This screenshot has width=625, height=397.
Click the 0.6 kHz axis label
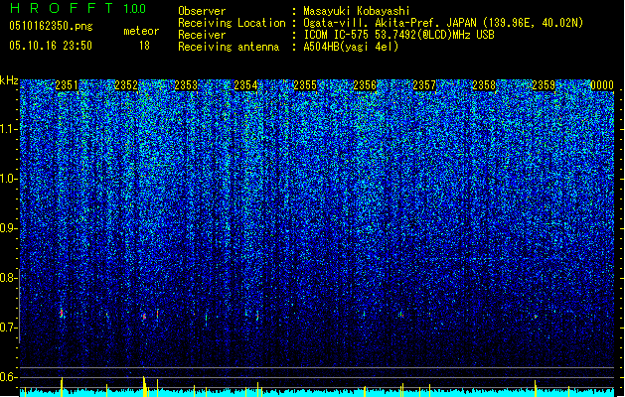click(8, 377)
